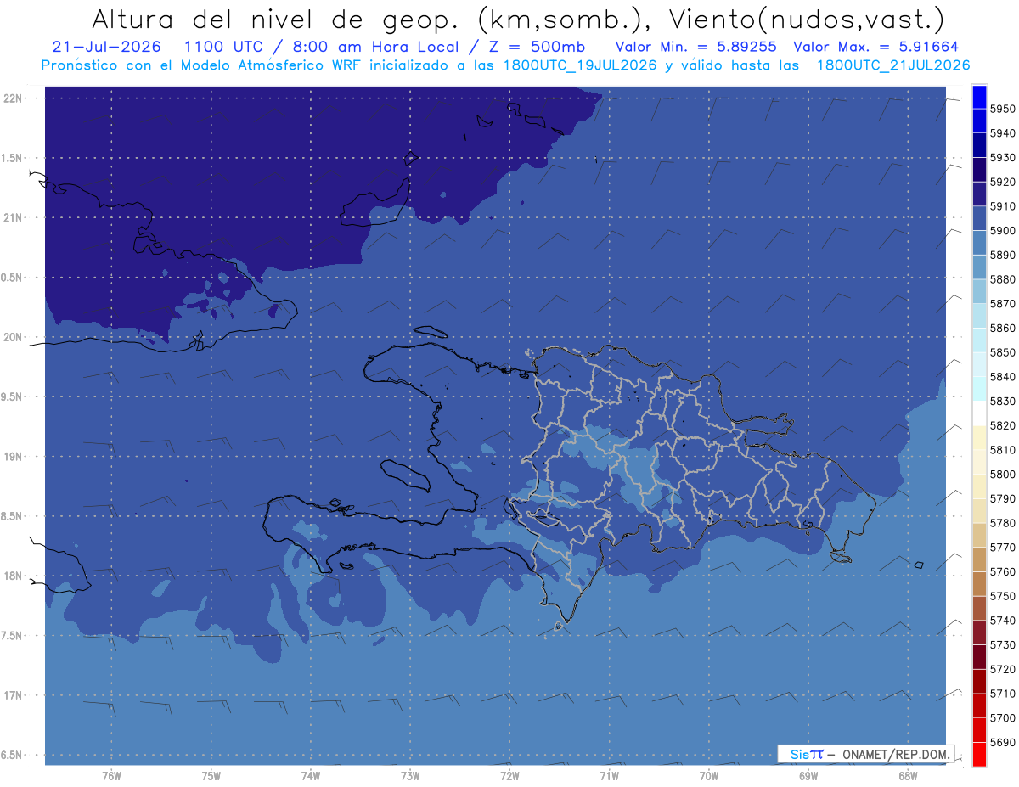1019x787 pixels.
Task: Select the '5690' legend value
Action: (x=1003, y=742)
